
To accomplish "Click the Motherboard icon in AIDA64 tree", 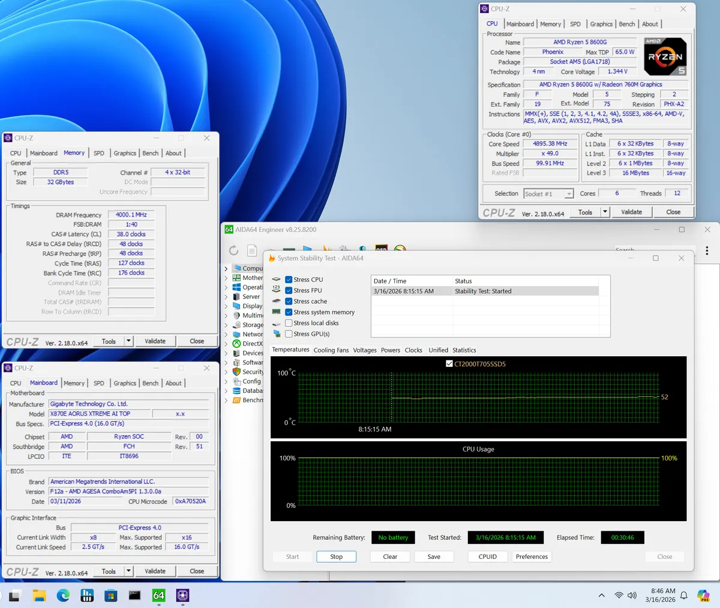I will (x=236, y=278).
